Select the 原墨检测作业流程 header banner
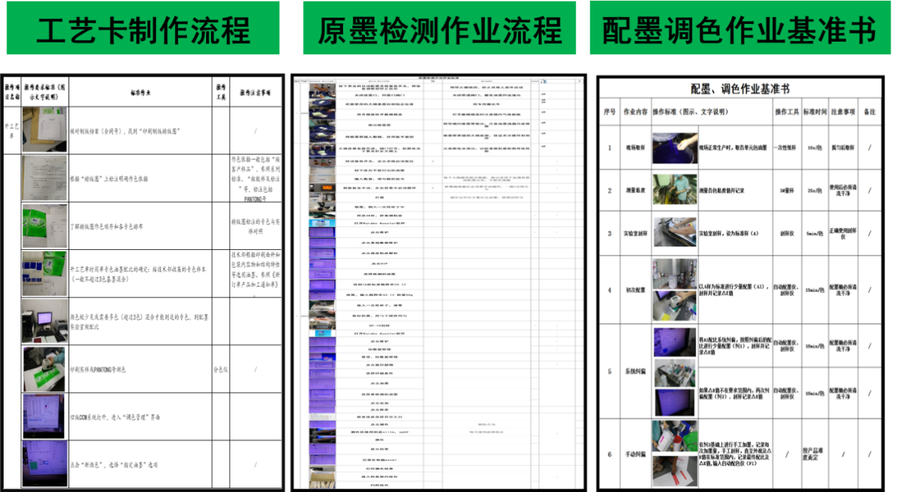The width and height of the screenshot is (897, 492). 439,28
